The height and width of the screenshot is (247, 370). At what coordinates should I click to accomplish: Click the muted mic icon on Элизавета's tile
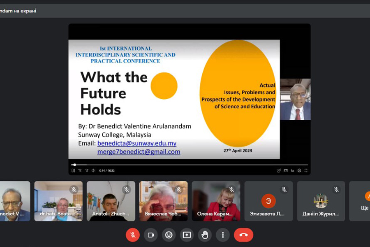tap(284, 189)
